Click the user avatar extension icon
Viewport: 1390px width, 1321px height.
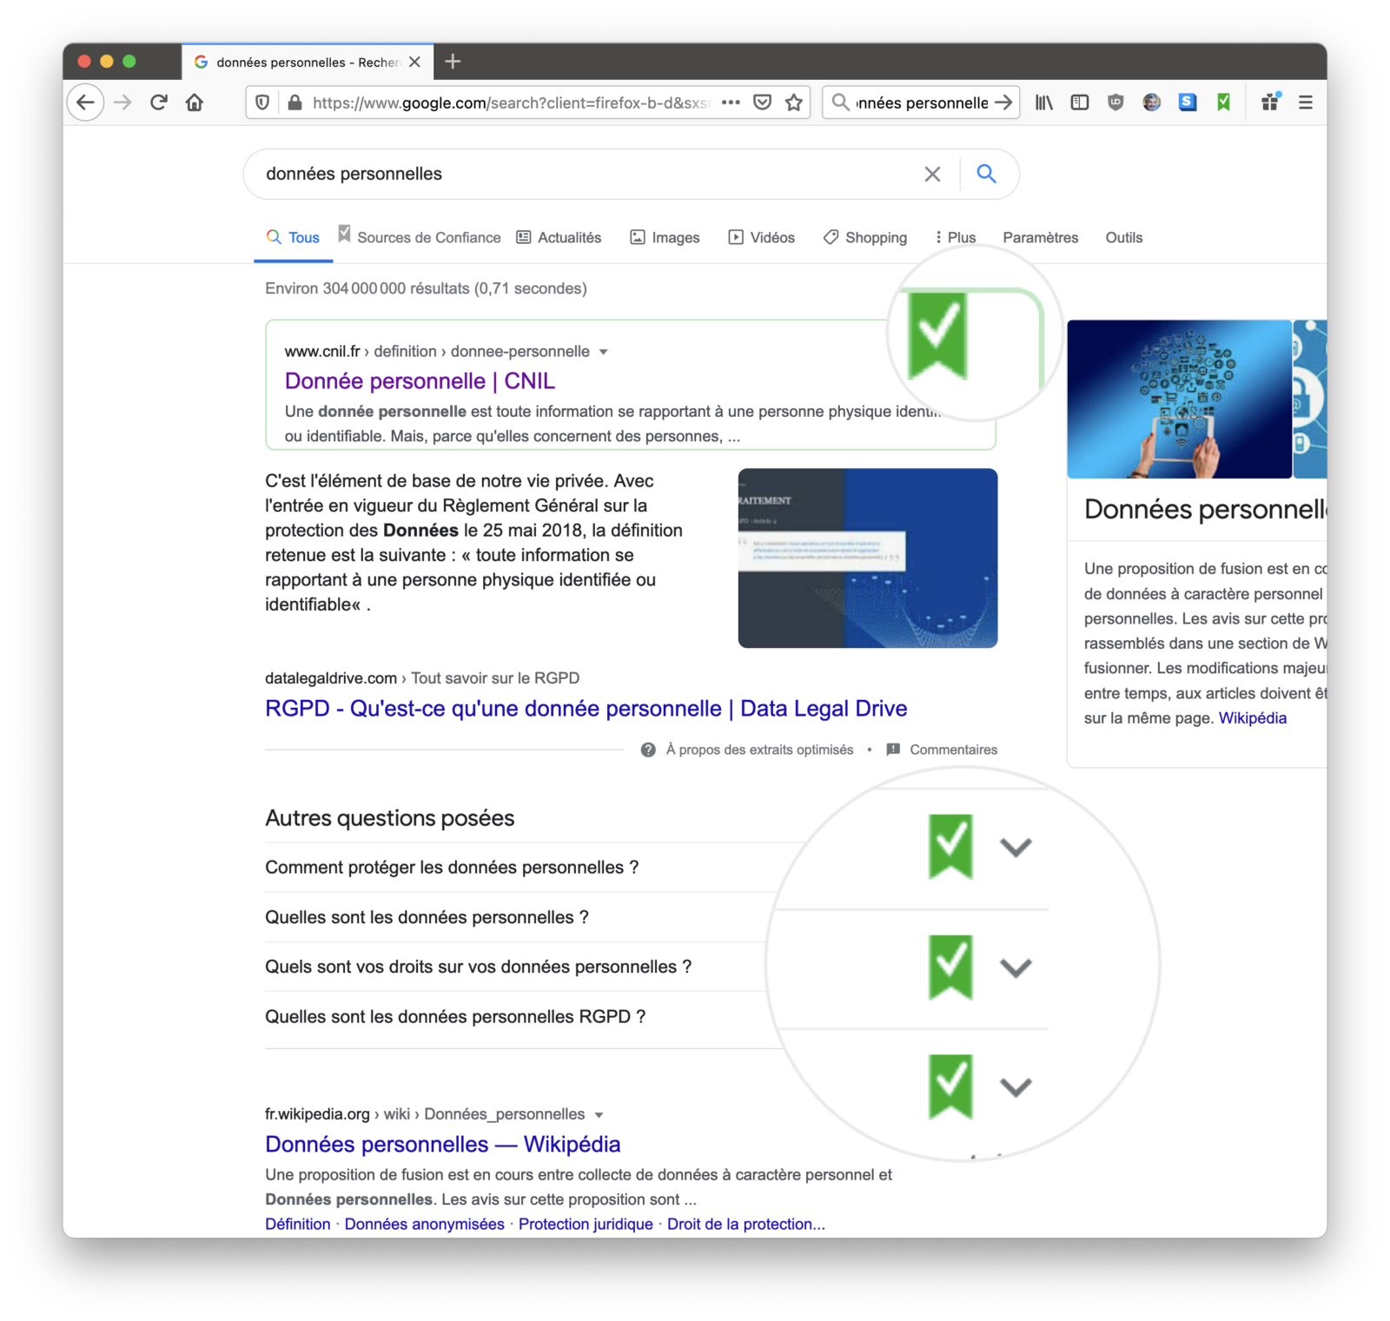1151,102
